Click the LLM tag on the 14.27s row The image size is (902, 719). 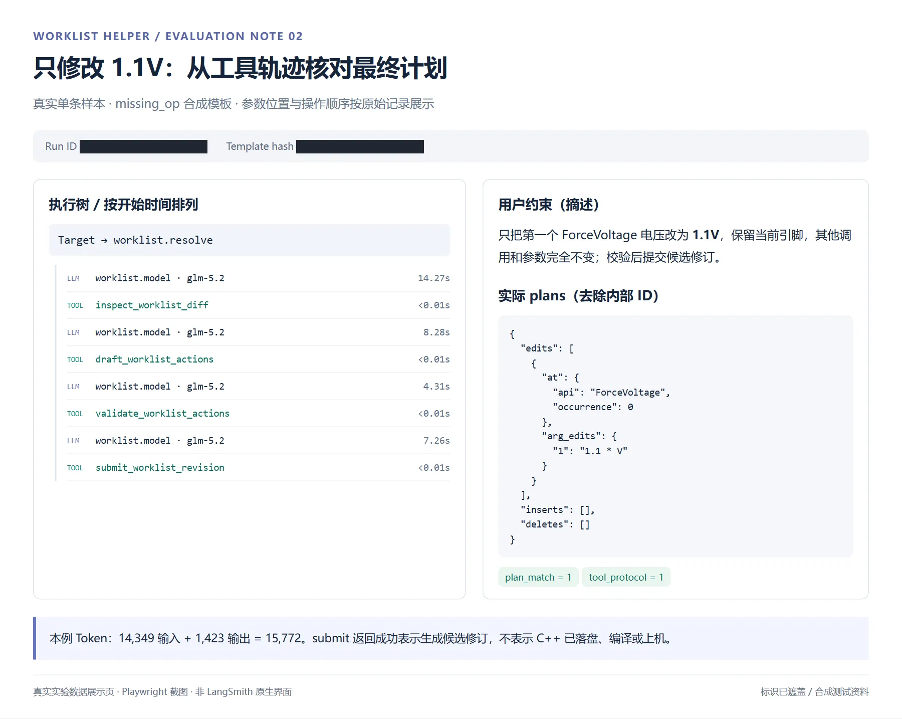(73, 278)
